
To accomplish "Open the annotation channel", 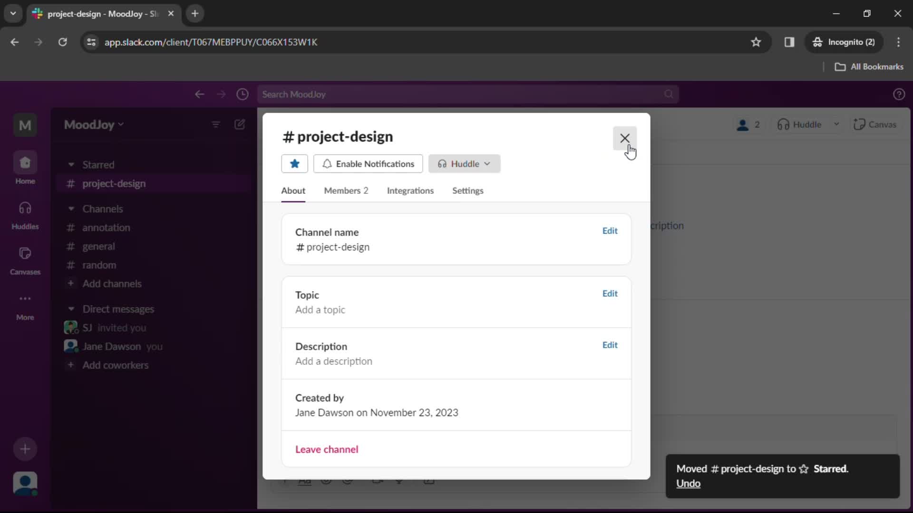I will [x=153, y=228].
